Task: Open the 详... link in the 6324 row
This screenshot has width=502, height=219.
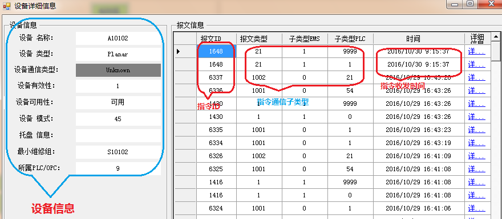Action: tap(476, 208)
